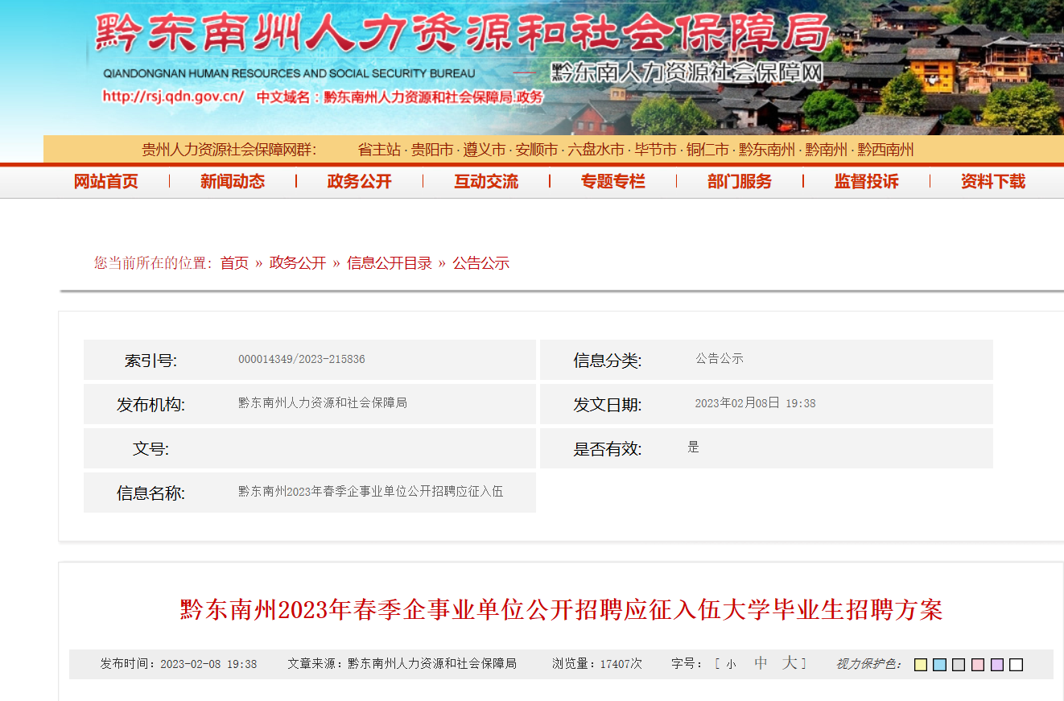Choose the gray eye-protection background color
Image resolution: width=1064 pixels, height=701 pixels.
959,665
